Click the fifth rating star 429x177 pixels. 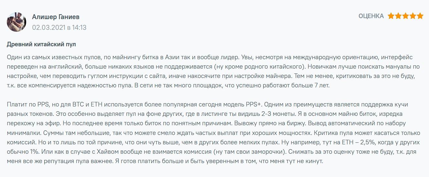coord(420,16)
